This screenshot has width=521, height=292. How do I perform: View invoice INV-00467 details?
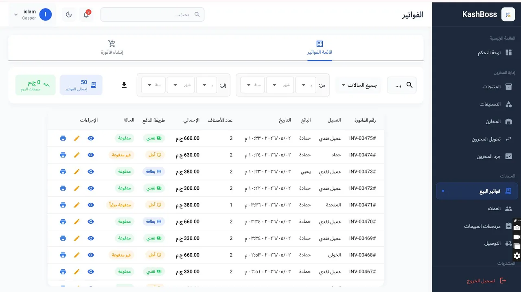[x=91, y=272]
